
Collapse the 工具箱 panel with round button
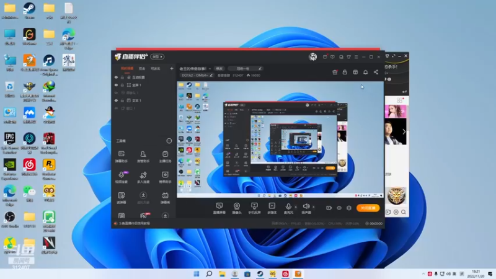coord(169,141)
